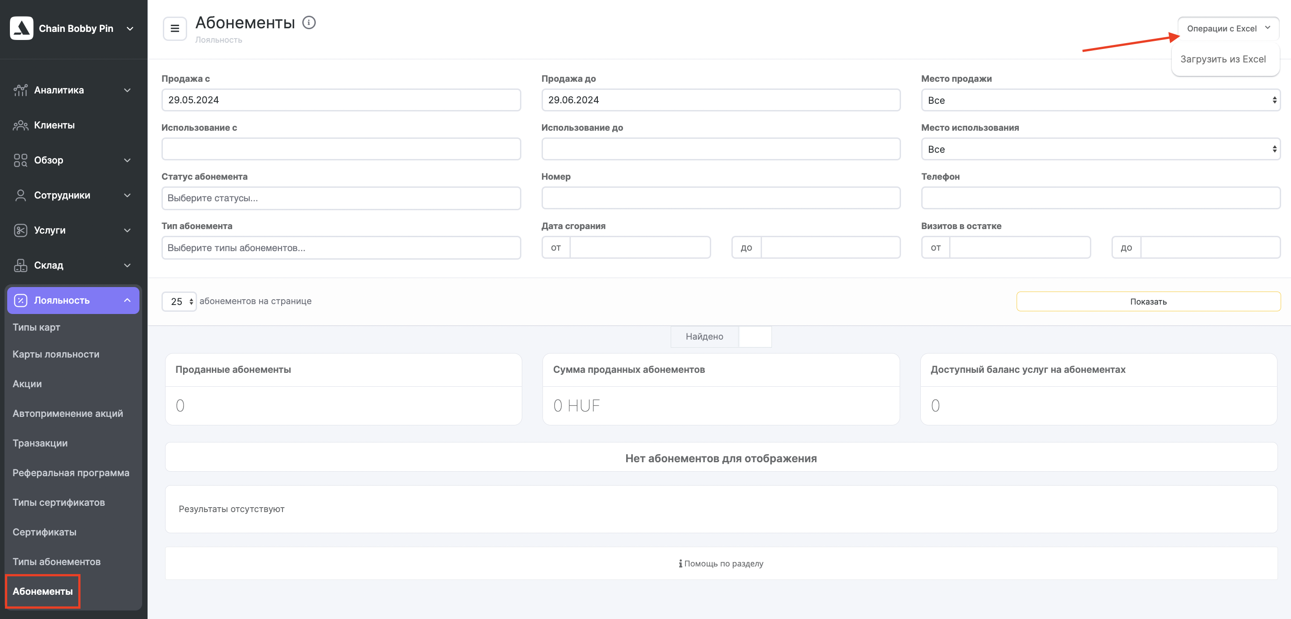Viewport: 1291px width, 619px height.
Task: Expand the Услуги section chevron
Action: coord(127,231)
